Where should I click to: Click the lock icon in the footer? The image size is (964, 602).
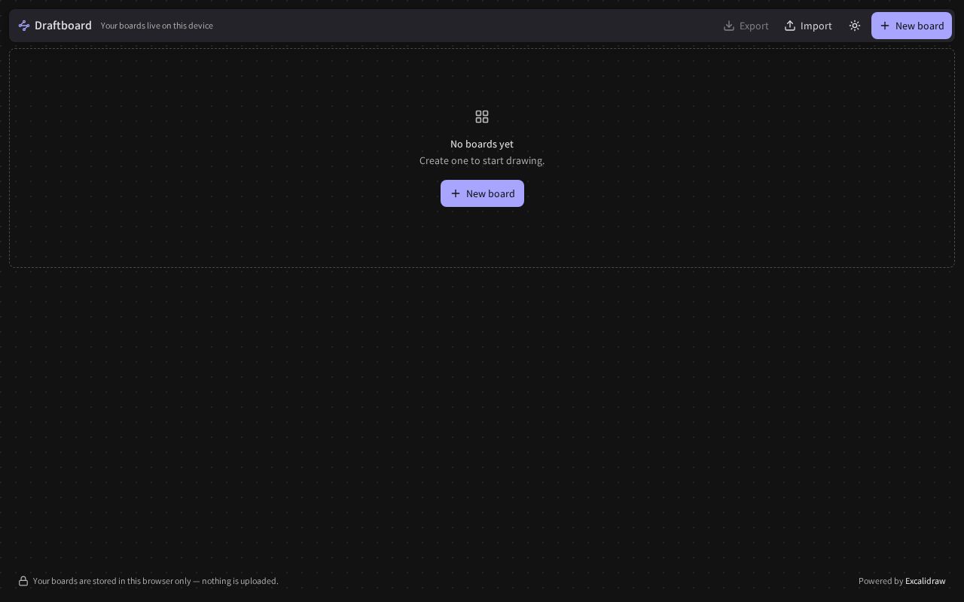pos(23,581)
